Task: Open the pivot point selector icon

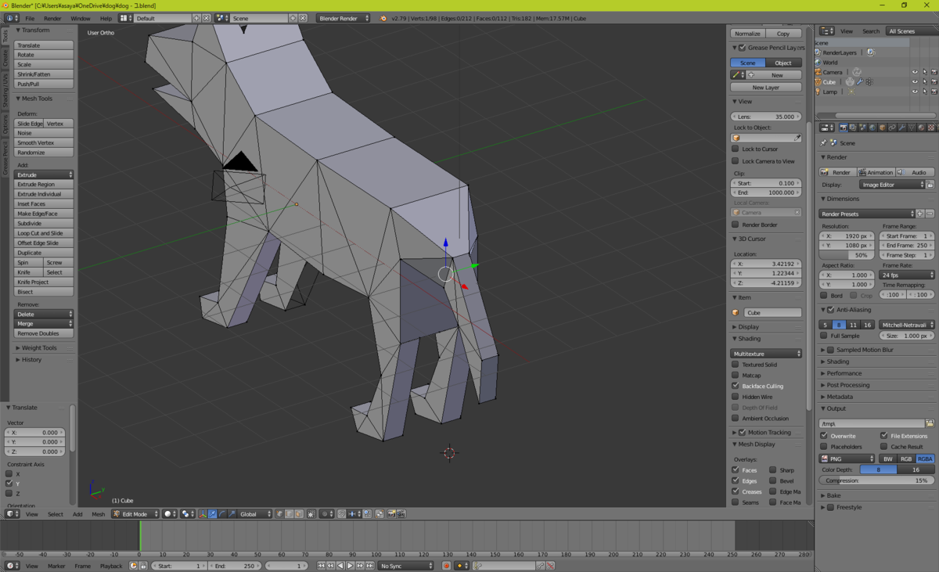Action: click(188, 514)
